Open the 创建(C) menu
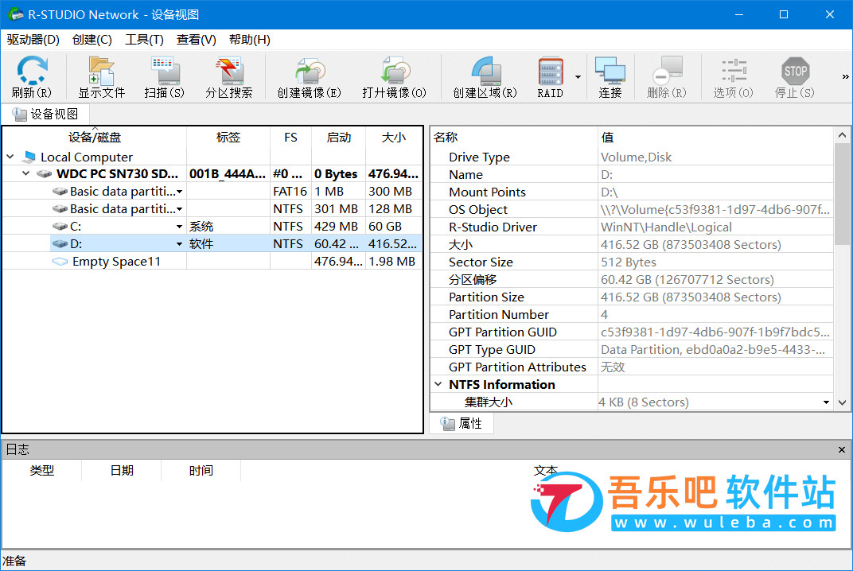853x571 pixels. coord(92,40)
